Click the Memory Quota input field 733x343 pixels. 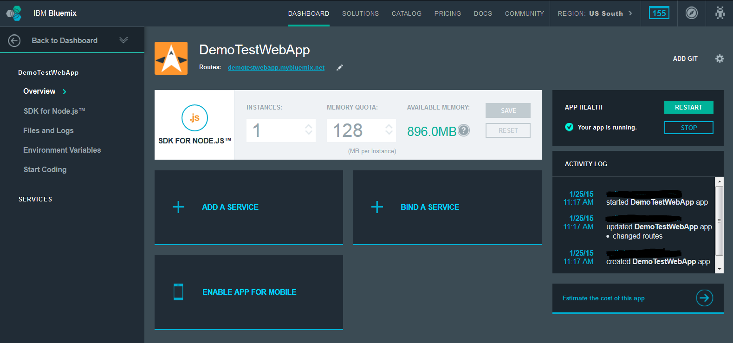pyautogui.click(x=361, y=130)
